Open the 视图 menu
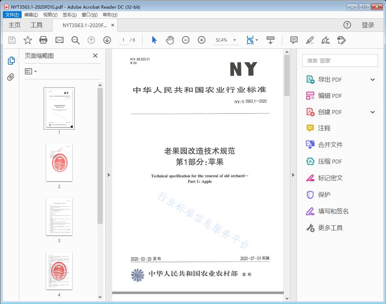 point(50,15)
